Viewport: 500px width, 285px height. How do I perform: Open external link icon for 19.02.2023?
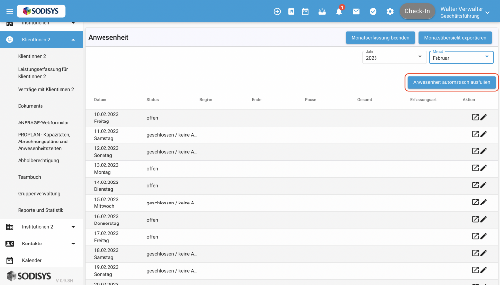(x=475, y=270)
